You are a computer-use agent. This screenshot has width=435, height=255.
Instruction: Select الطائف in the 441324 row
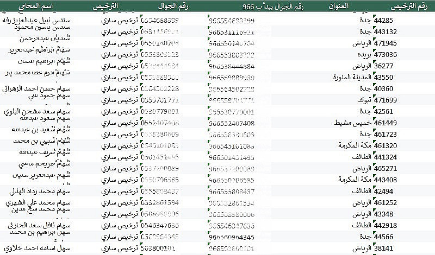click(362, 157)
